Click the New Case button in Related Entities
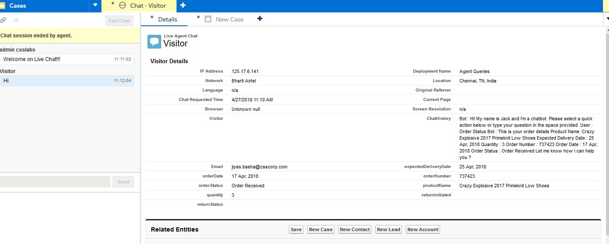This screenshot has width=609, height=244. [x=321, y=229]
